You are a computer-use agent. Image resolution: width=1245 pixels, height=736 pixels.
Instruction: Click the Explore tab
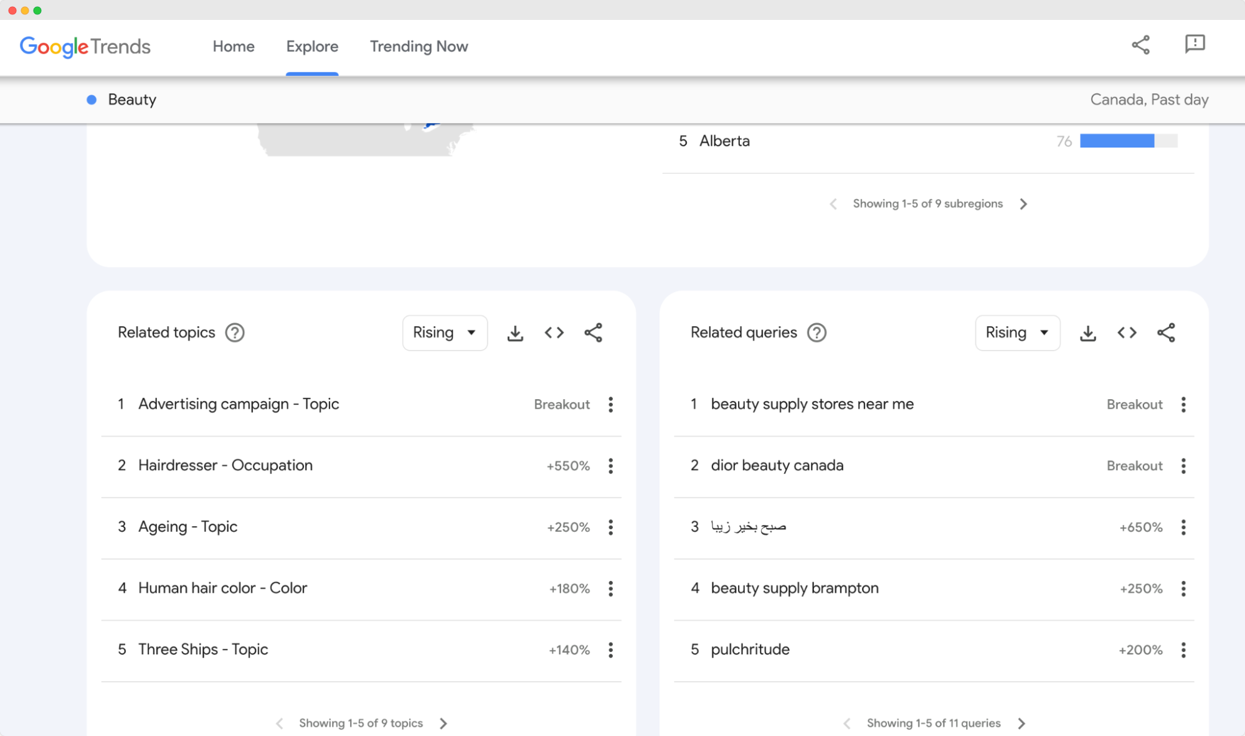[313, 47]
